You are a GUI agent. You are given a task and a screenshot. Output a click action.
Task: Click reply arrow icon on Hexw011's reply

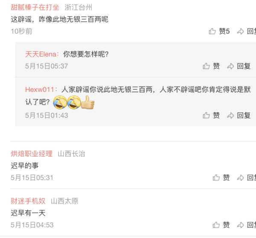[230, 116]
